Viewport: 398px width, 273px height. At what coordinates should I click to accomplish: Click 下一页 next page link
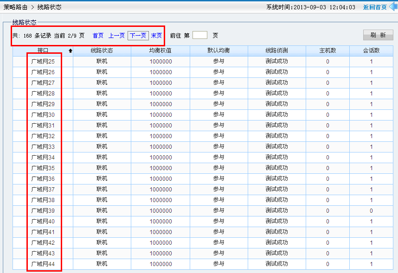138,36
